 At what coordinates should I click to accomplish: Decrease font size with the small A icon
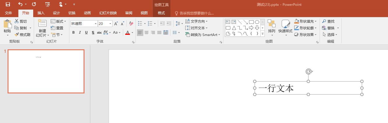(123, 24)
